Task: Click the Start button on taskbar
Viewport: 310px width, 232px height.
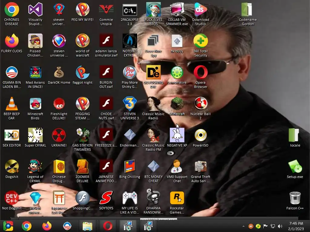Action: (8, 226)
